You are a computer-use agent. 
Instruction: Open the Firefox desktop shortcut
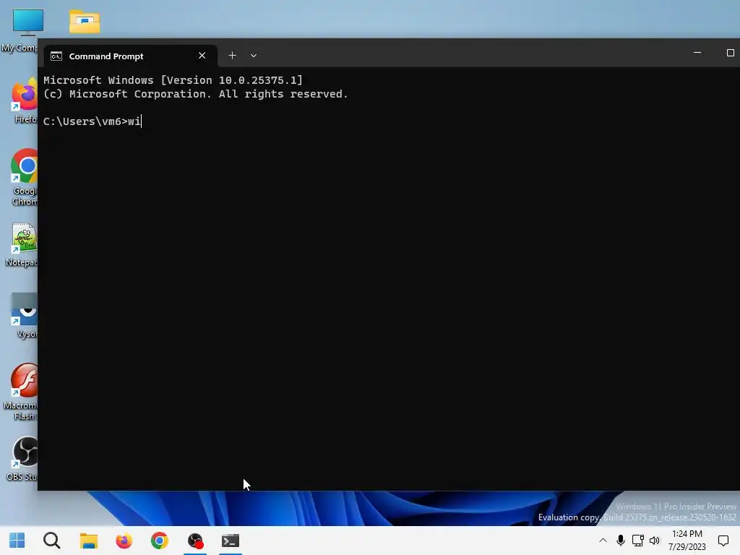click(x=25, y=101)
